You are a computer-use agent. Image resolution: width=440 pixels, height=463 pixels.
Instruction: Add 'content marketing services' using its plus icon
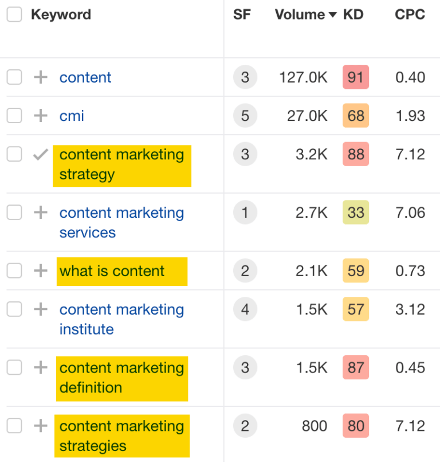tap(40, 213)
